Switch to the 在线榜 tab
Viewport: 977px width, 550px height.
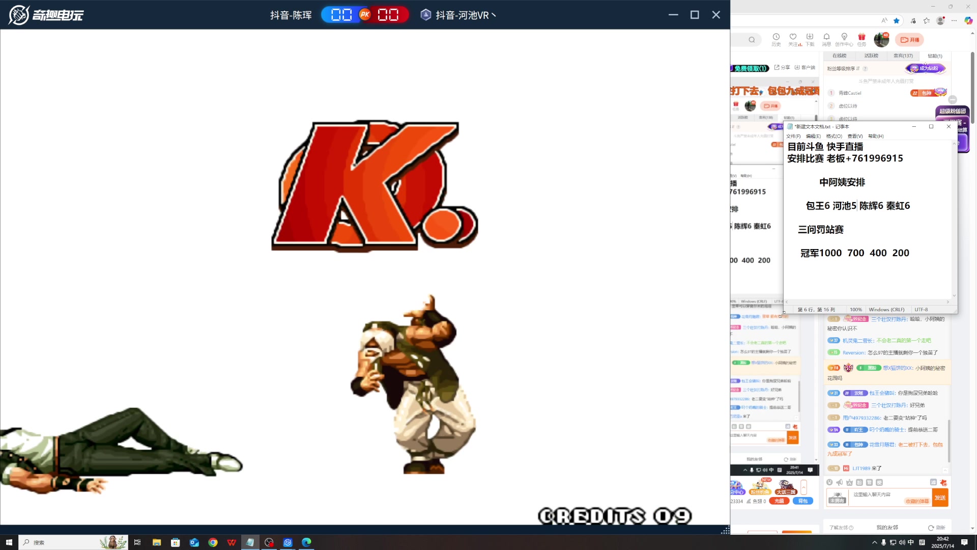pos(840,56)
